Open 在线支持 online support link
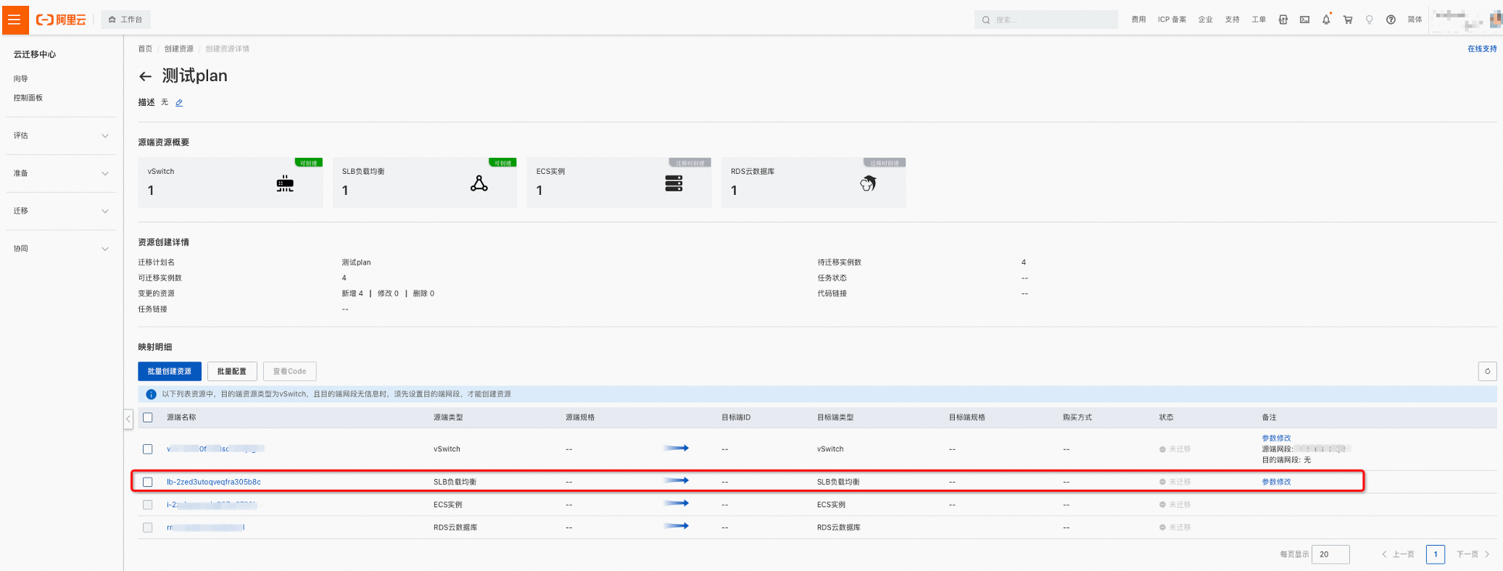 [x=1482, y=49]
